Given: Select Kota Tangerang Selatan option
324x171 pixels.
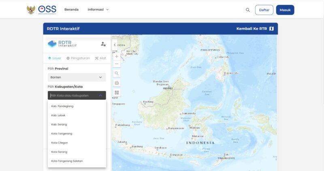Looking at the screenshot, I should pyautogui.click(x=77, y=161).
